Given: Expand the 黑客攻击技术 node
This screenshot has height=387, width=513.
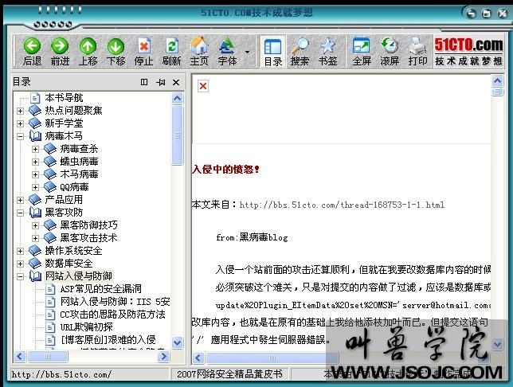Looking at the screenshot, I should (35, 238).
